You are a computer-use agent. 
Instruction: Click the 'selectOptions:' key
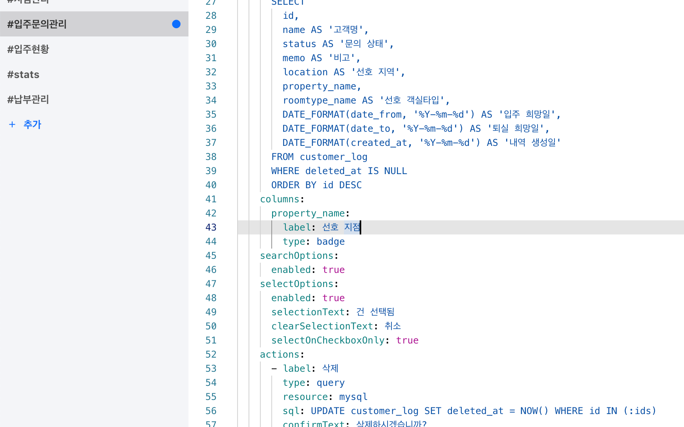click(296, 284)
